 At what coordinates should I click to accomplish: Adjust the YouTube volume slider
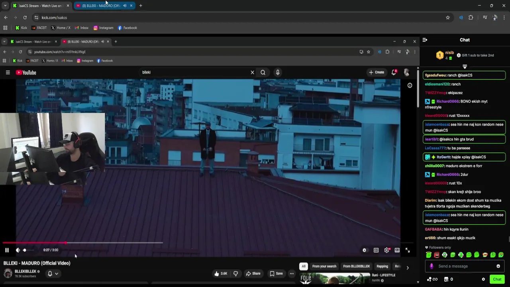29,250
